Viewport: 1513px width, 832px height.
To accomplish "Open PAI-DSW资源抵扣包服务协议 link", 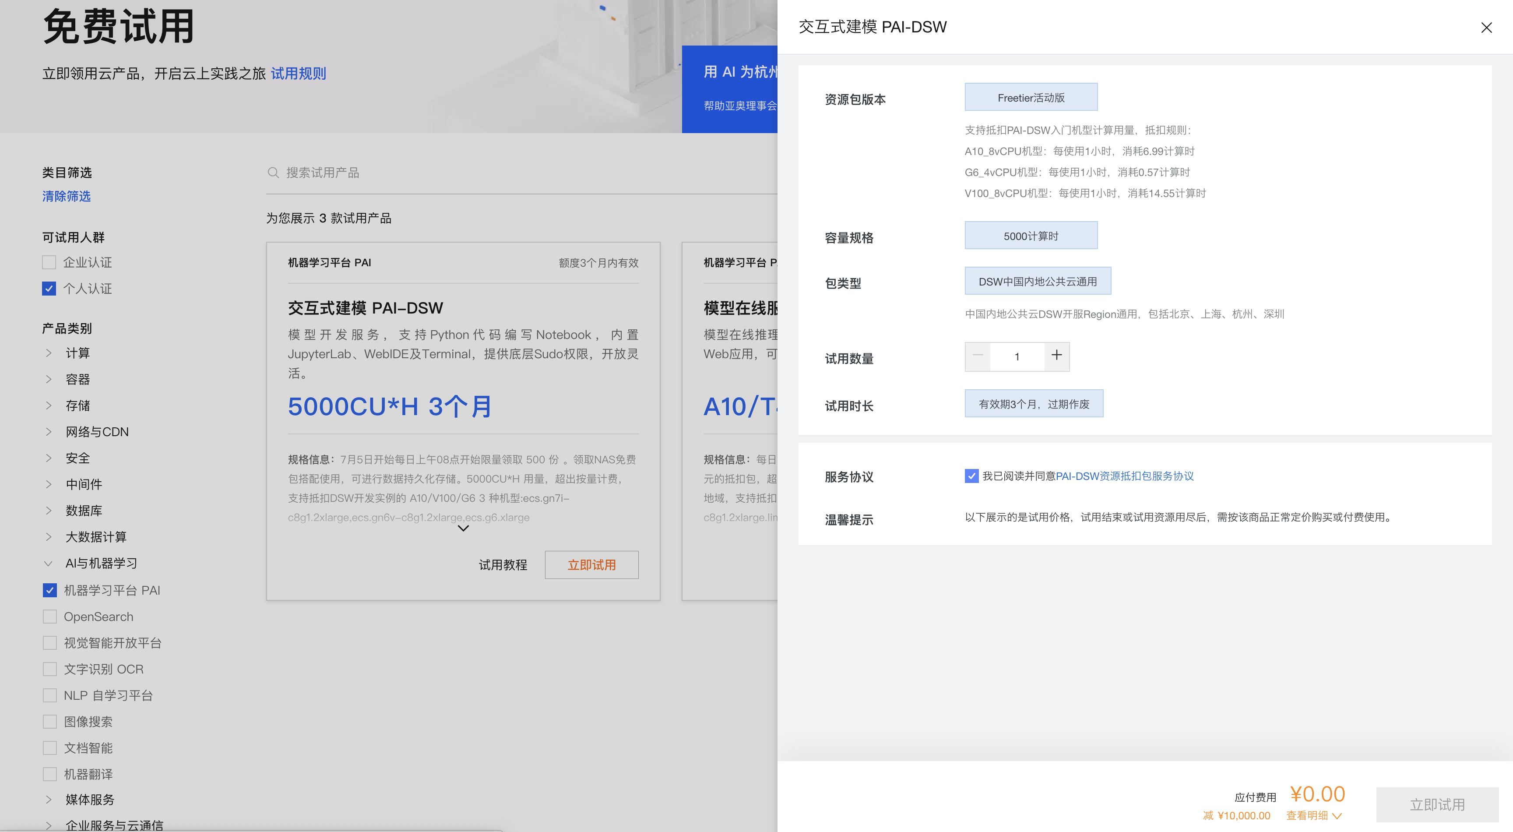I will [x=1125, y=476].
